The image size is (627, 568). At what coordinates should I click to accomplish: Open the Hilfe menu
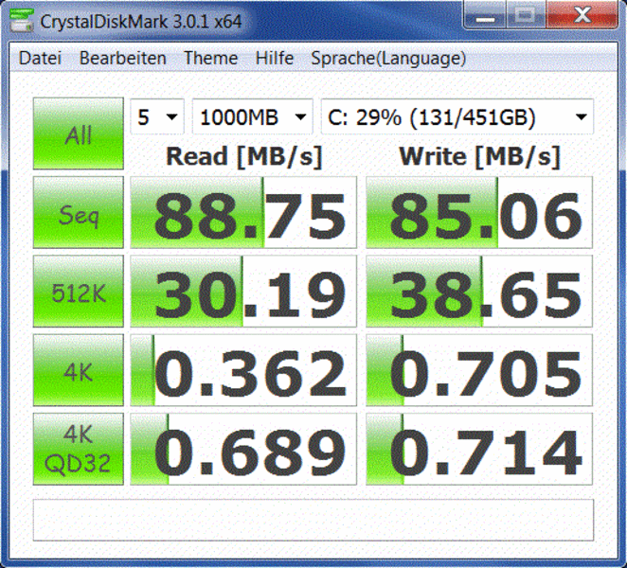(x=275, y=59)
